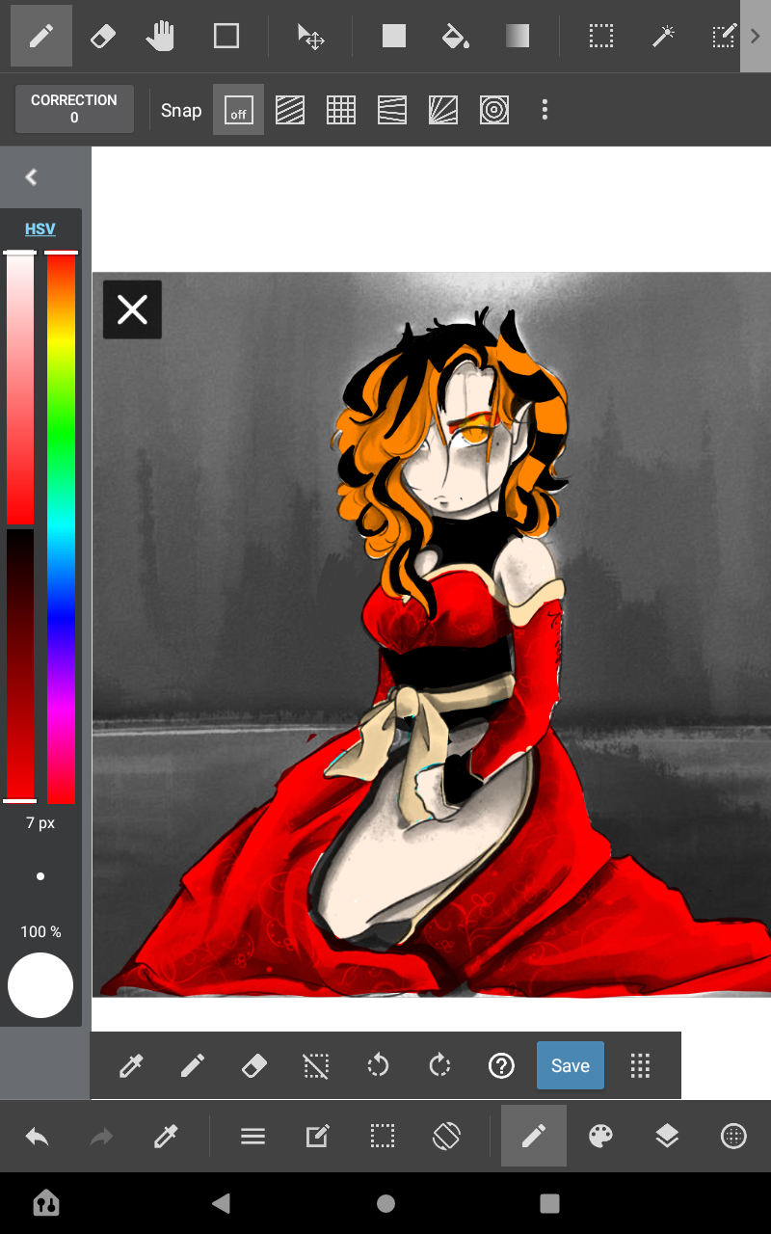Choose the Bucket fill tool

click(x=455, y=37)
